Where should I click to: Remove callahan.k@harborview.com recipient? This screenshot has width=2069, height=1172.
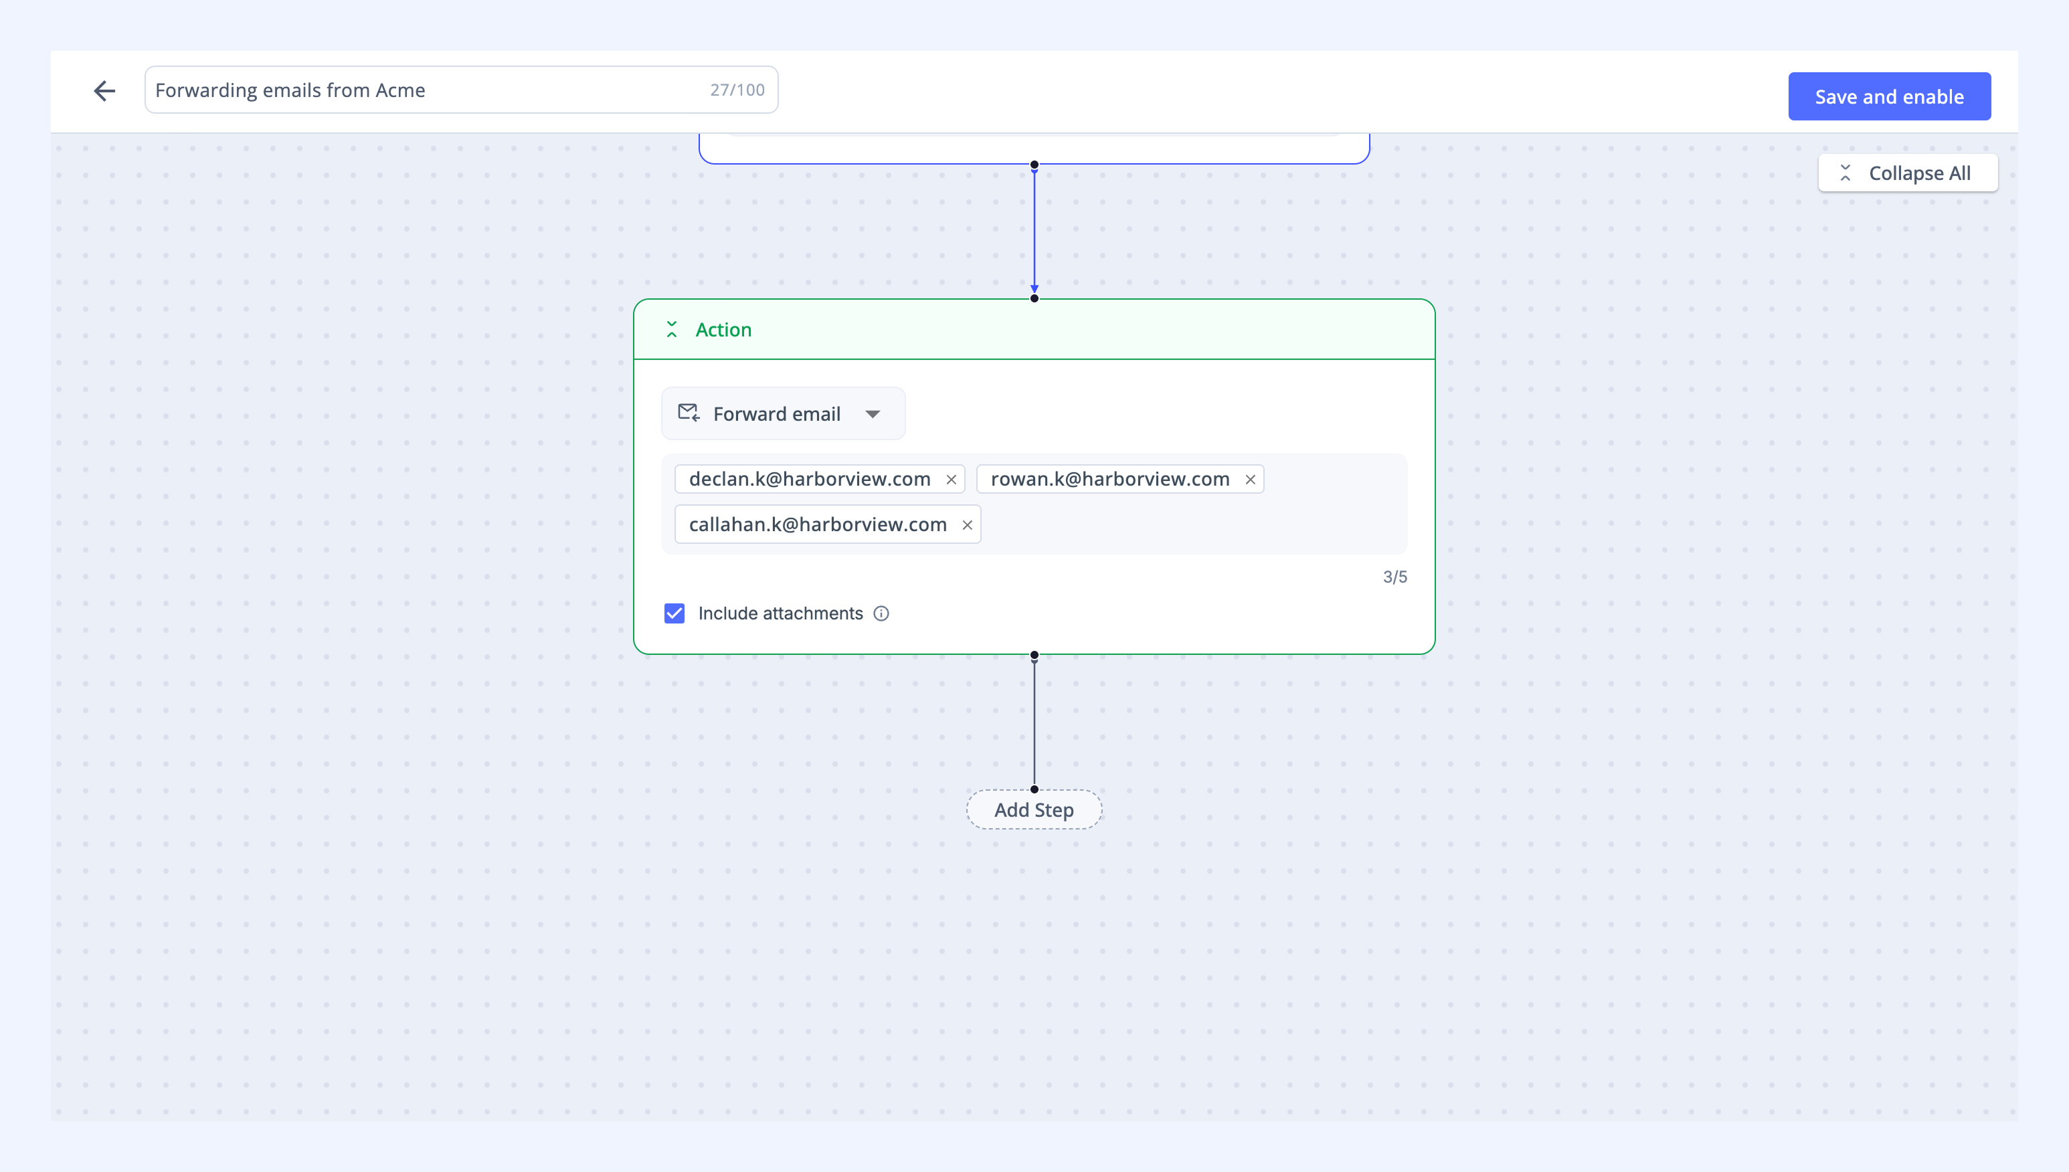coord(968,525)
